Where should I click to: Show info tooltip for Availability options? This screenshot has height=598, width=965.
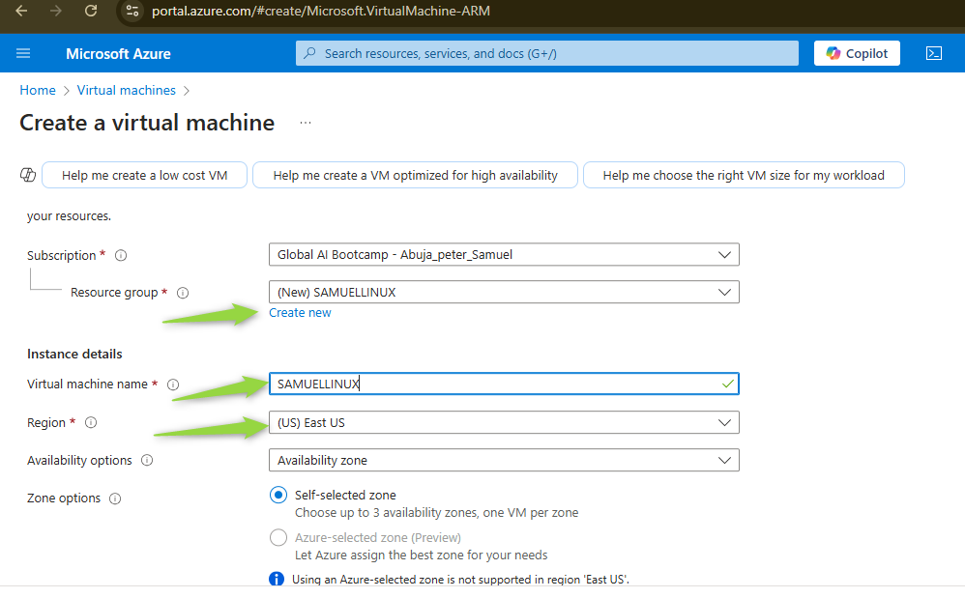pyautogui.click(x=147, y=460)
